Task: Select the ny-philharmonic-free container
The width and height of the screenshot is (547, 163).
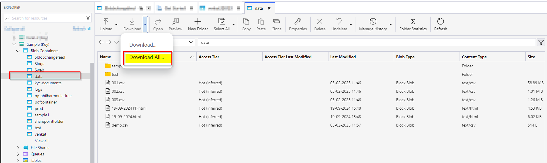Action: pos(53,96)
